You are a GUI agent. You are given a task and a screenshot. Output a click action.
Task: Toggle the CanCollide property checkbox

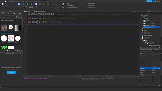(153, 81)
